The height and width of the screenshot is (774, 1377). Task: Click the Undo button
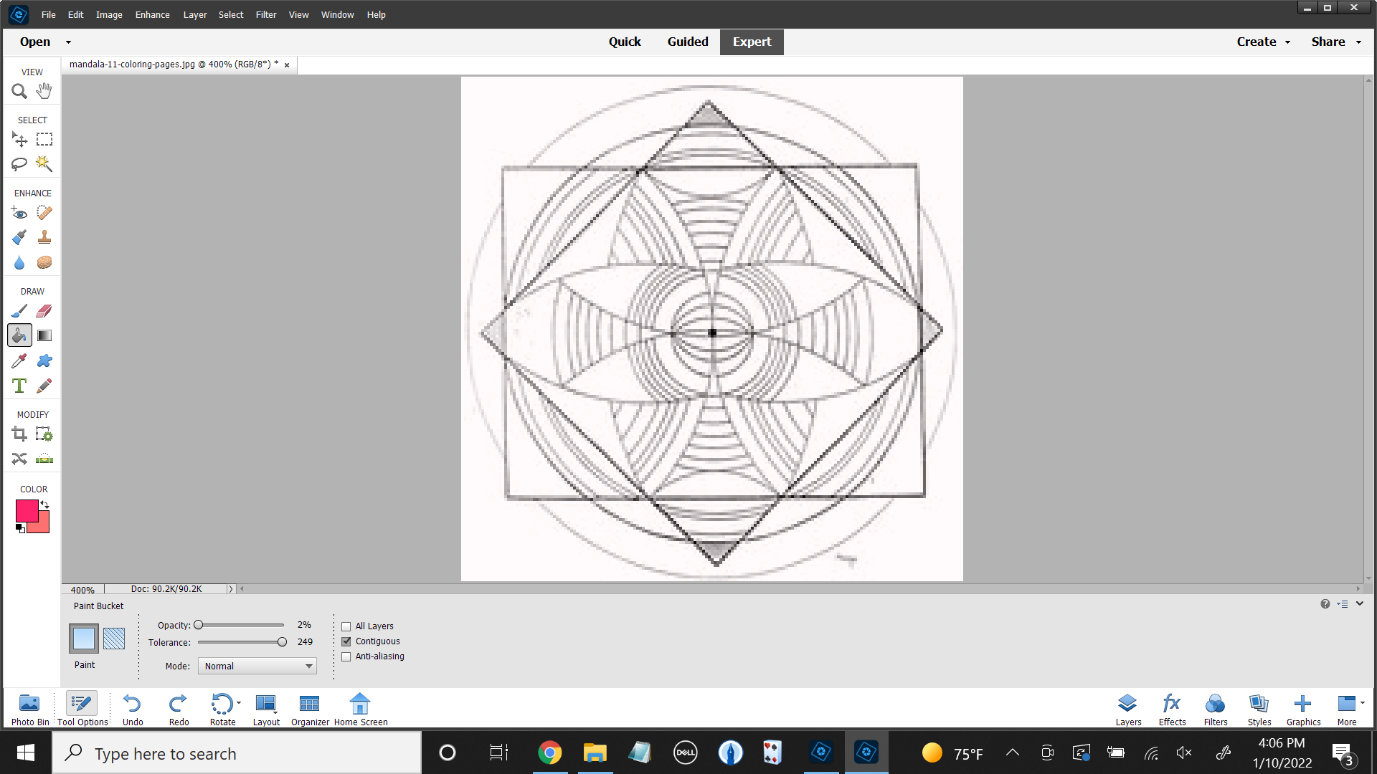click(133, 709)
